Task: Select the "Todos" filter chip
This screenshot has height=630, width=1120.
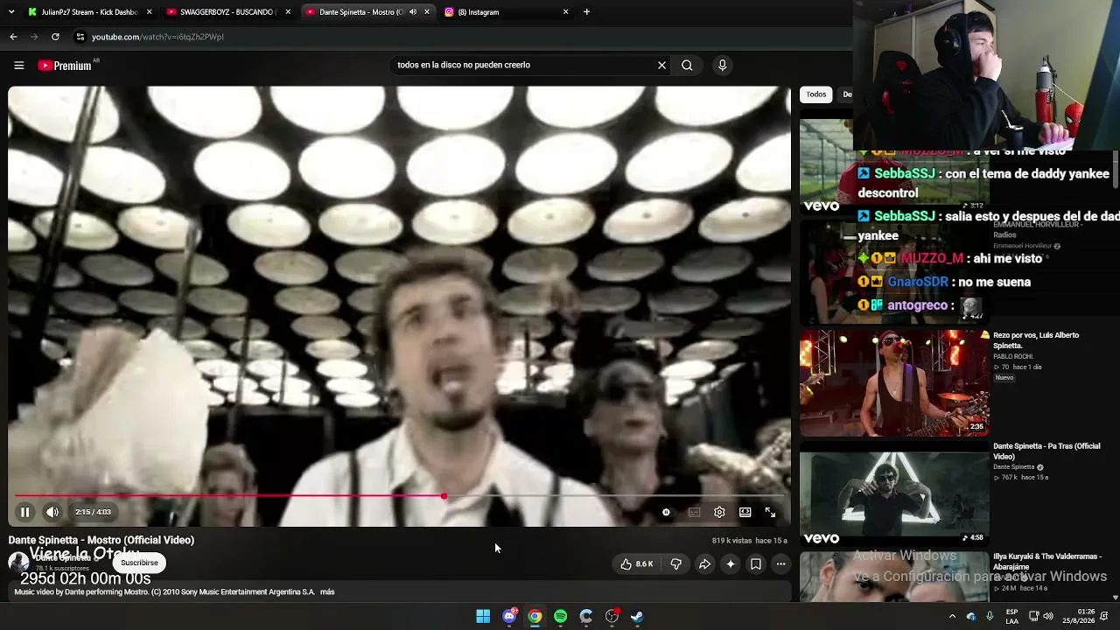Action: (816, 94)
